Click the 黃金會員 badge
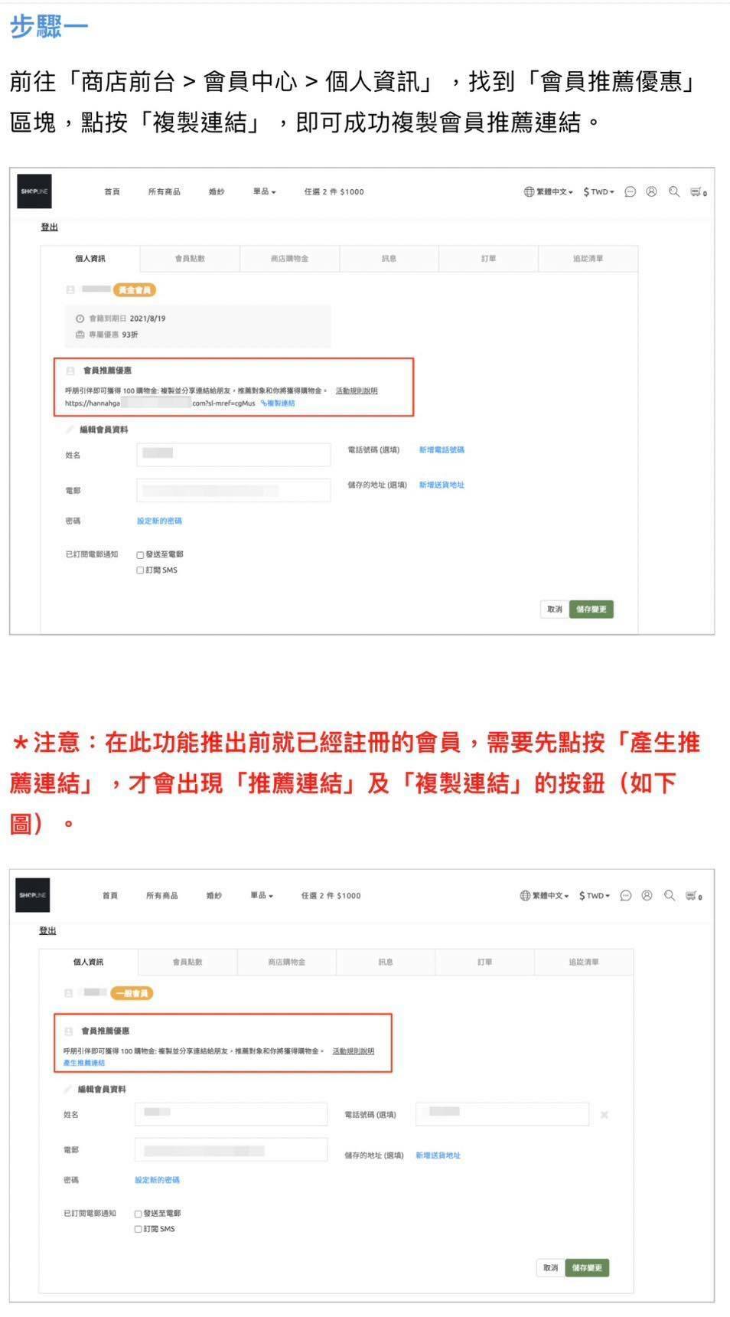 135,290
